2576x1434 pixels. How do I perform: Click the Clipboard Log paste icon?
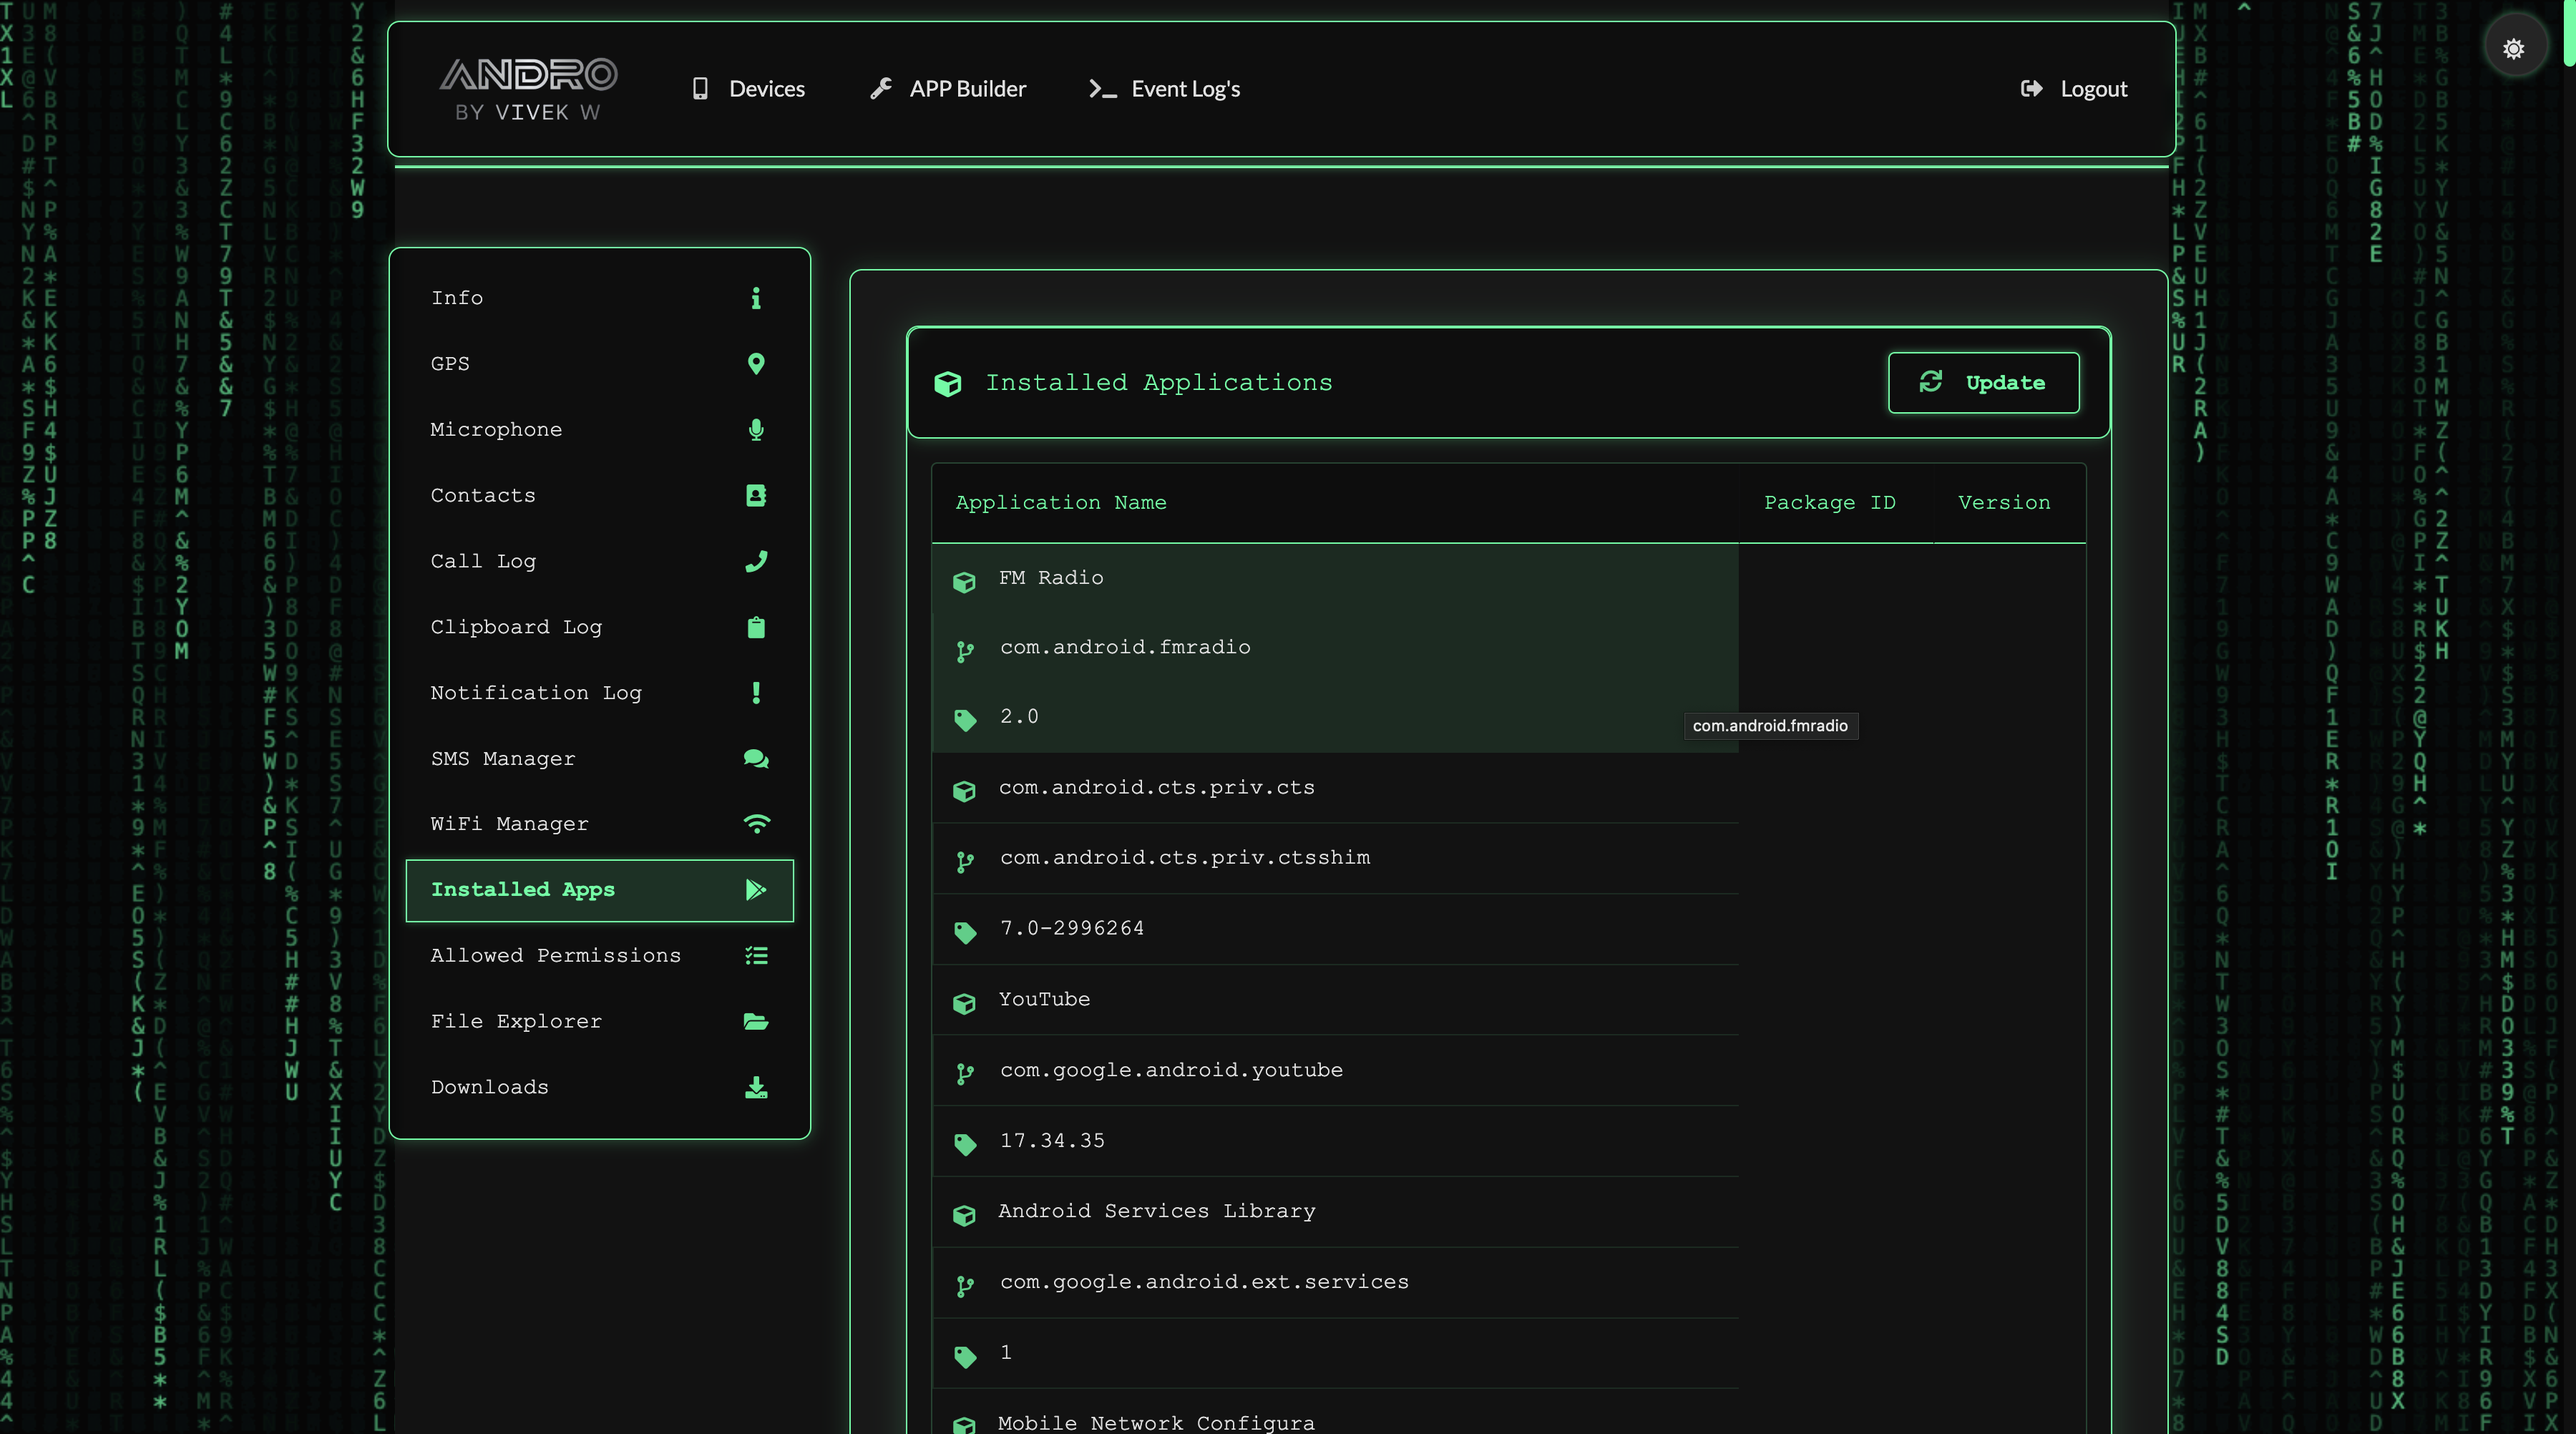click(x=756, y=627)
